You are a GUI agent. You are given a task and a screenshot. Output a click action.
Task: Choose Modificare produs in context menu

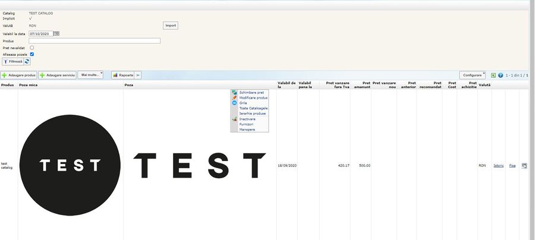(253, 98)
